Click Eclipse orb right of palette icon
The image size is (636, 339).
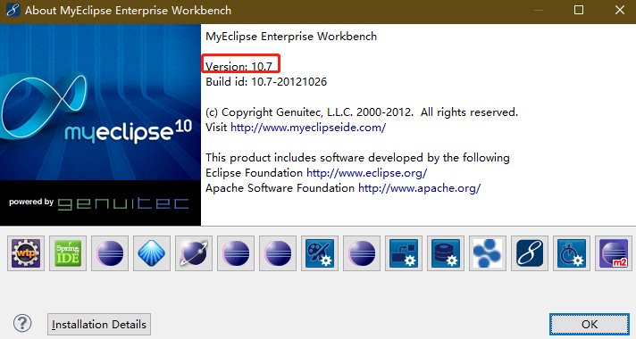362,253
